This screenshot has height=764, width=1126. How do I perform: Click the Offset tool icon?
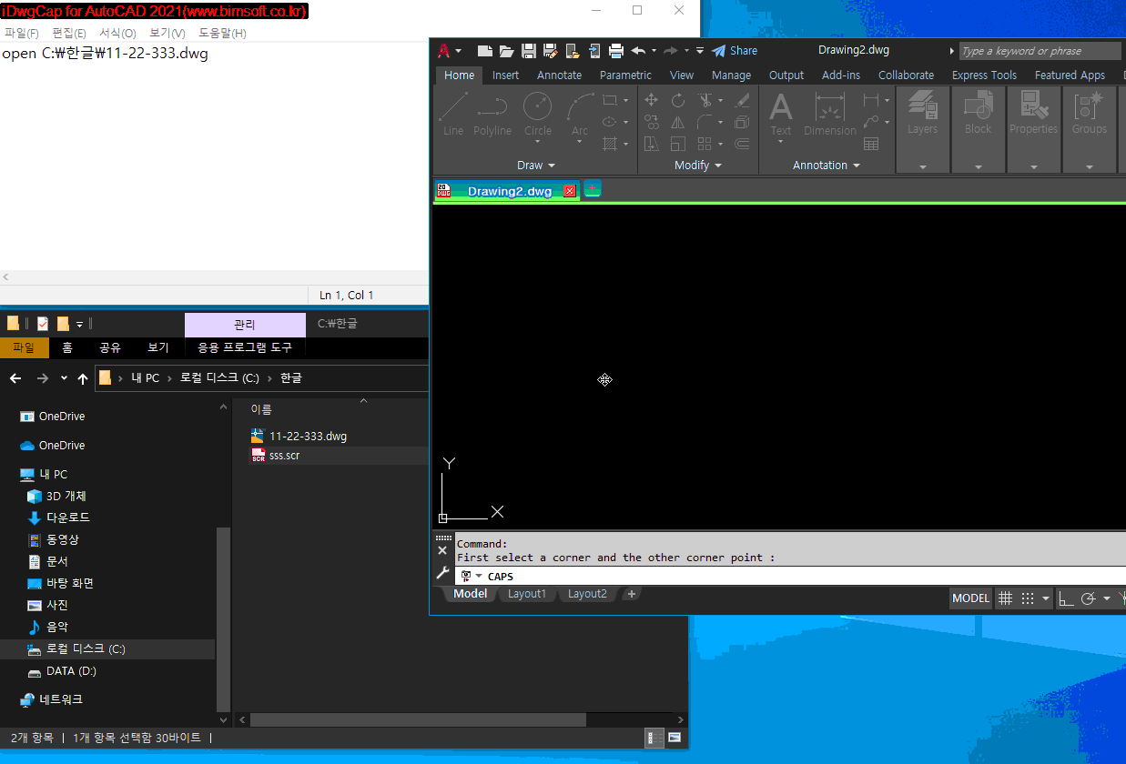coord(743,144)
